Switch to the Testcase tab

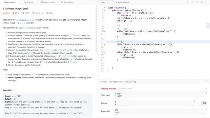point(103,82)
